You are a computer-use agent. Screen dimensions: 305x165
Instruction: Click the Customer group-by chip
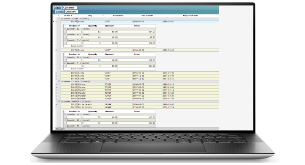[x=70, y=8]
